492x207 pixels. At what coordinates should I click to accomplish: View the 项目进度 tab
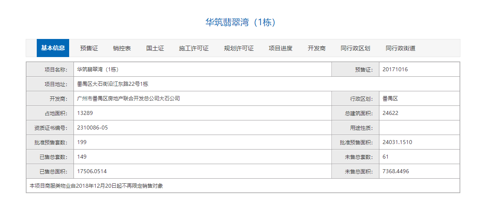pyautogui.click(x=281, y=48)
